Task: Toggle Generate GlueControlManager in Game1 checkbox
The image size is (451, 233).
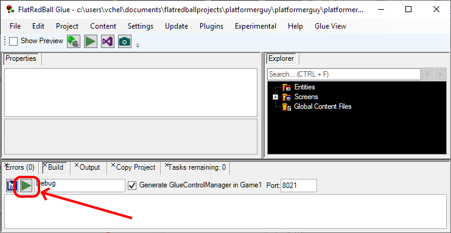Action: pos(132,186)
